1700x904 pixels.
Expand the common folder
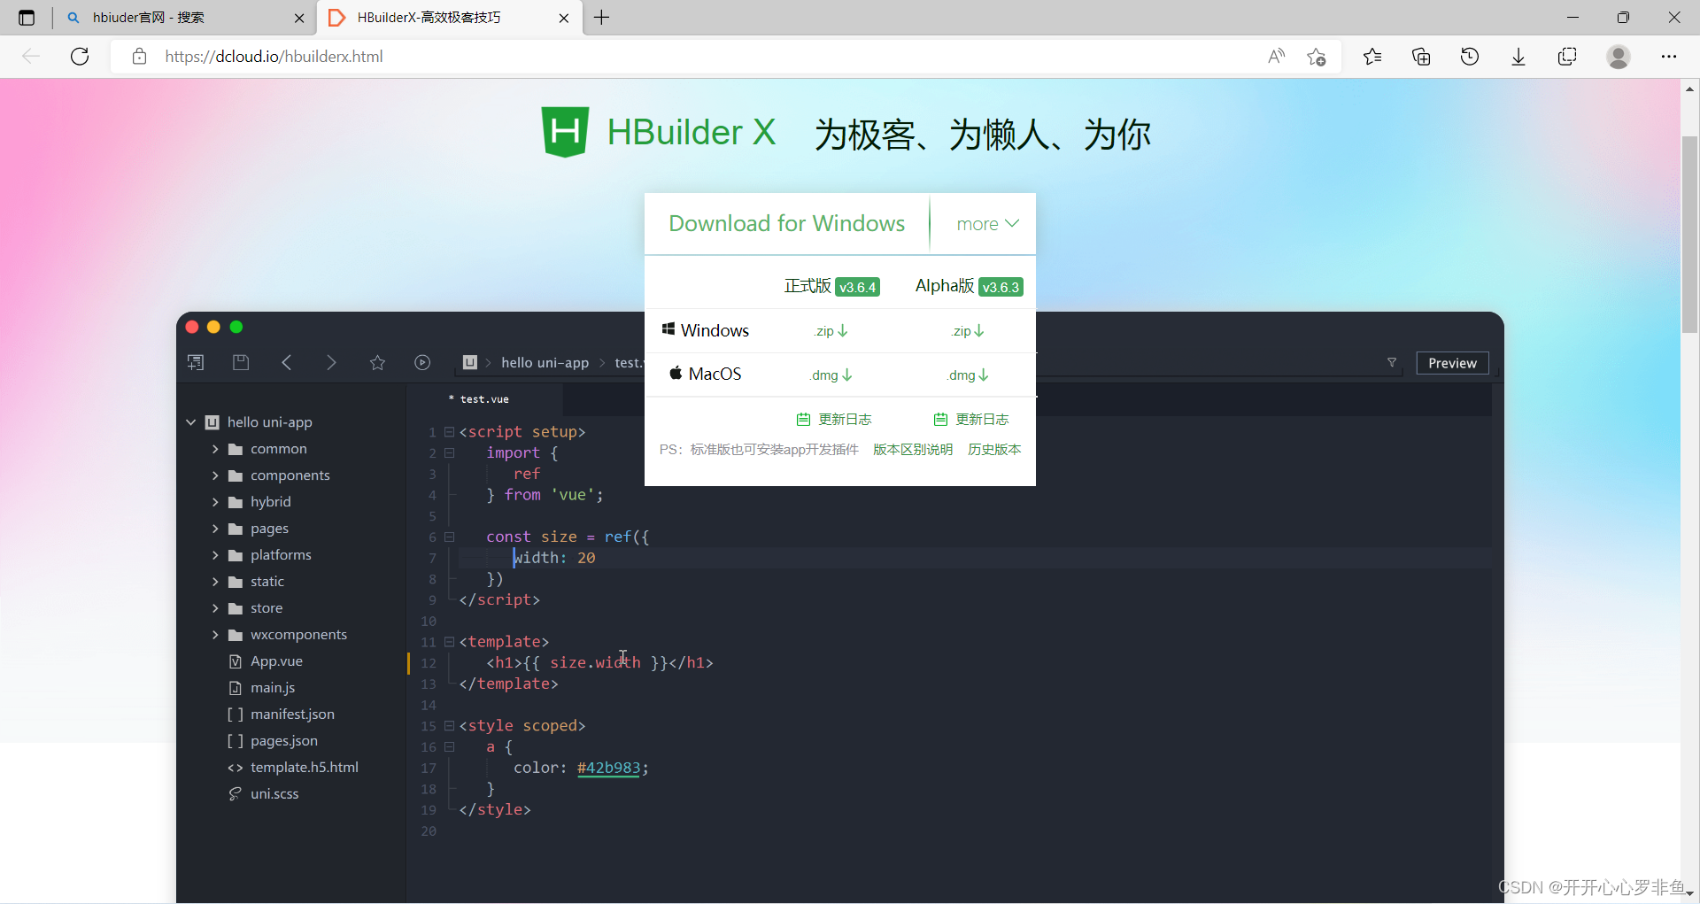tap(215, 449)
